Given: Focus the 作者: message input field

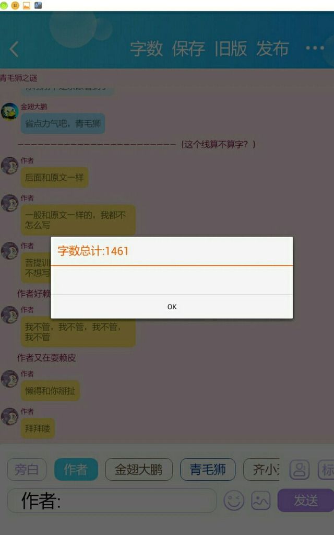Looking at the screenshot, I should 112,501.
